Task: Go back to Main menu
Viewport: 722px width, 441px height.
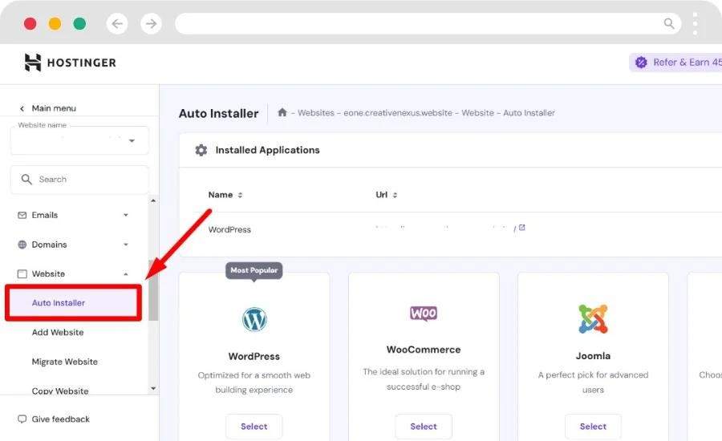Action: click(x=48, y=108)
